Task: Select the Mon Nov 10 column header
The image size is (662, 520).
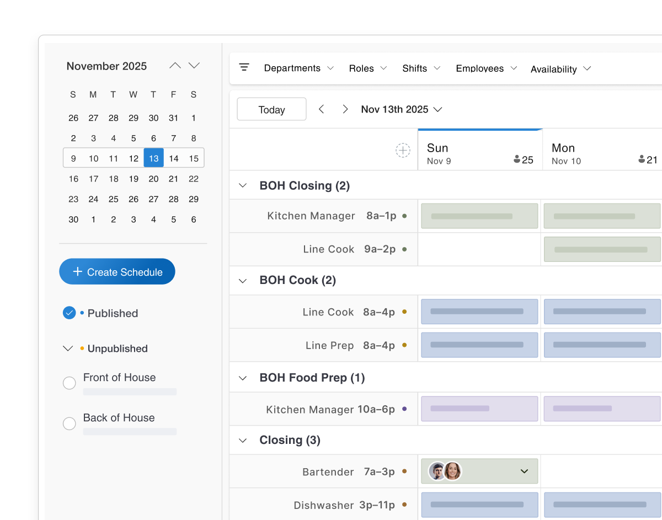Action: [602, 150]
